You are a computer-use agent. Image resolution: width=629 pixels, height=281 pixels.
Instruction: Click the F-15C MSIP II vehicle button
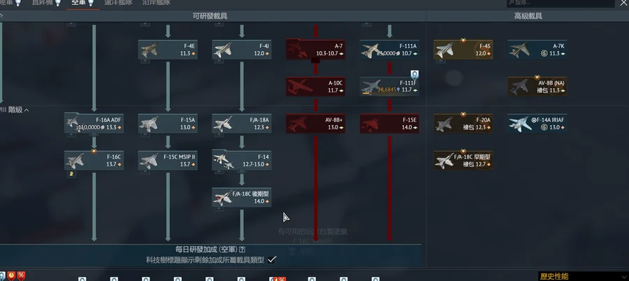168,161
